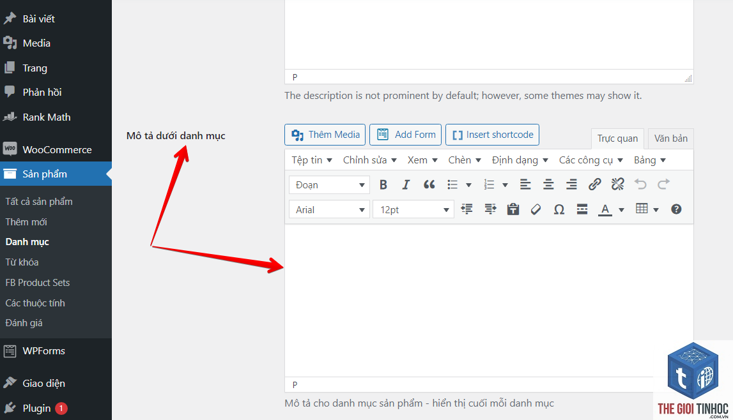Center align text
This screenshot has height=420, width=733.
(x=548, y=185)
